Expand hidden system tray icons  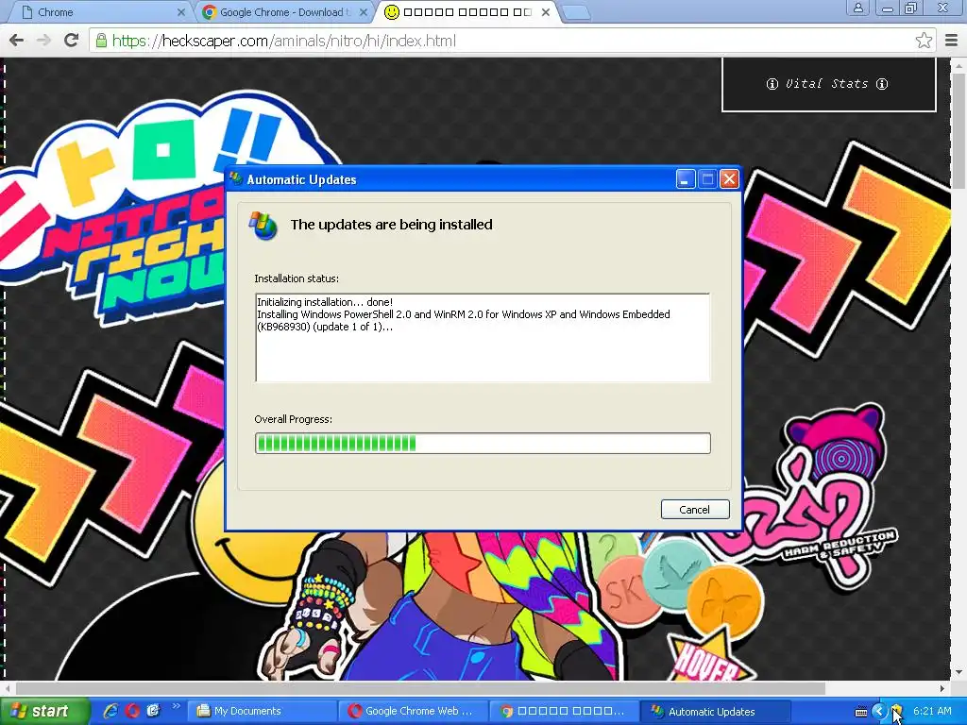[879, 712]
